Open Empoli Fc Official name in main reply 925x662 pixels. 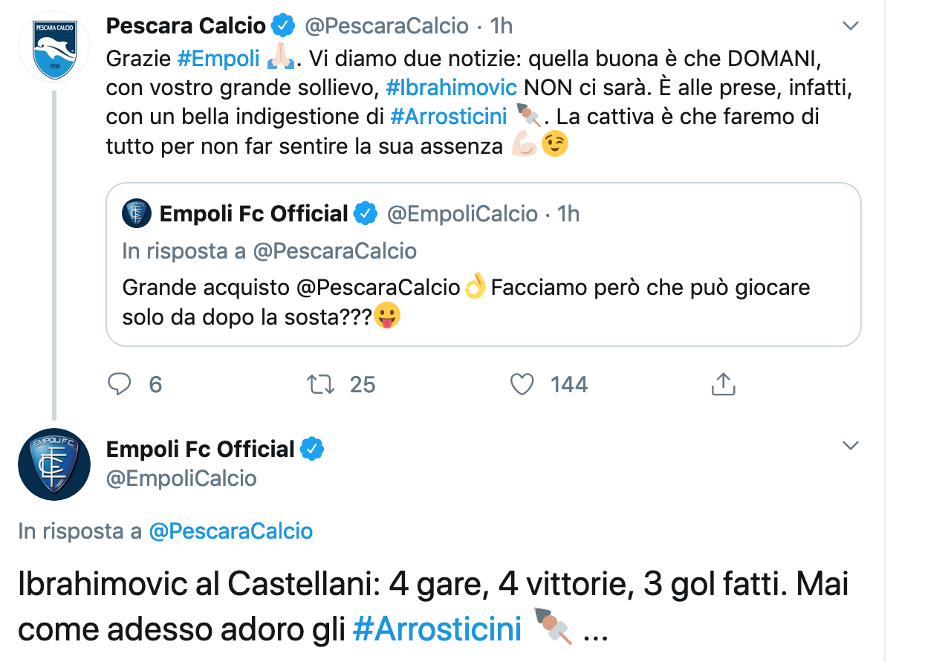pos(201,450)
